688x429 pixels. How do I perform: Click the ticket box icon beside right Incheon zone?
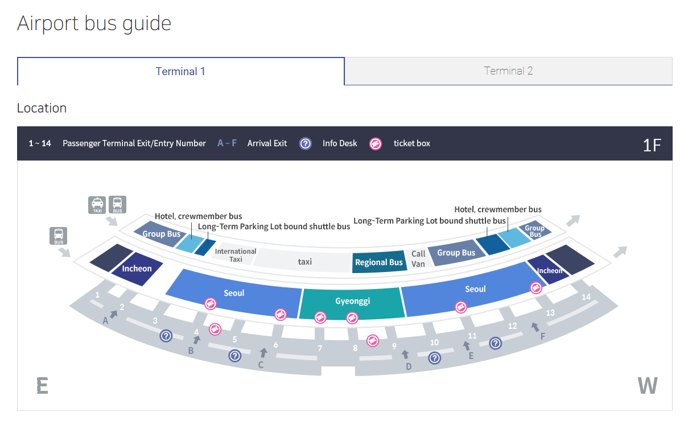point(536,288)
